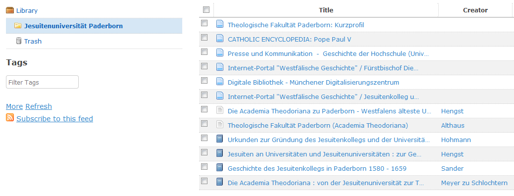Click document icon beside Theologische Fakultät Paderborn (Academia Theodoriana)
This screenshot has width=514, height=196.
(x=220, y=125)
